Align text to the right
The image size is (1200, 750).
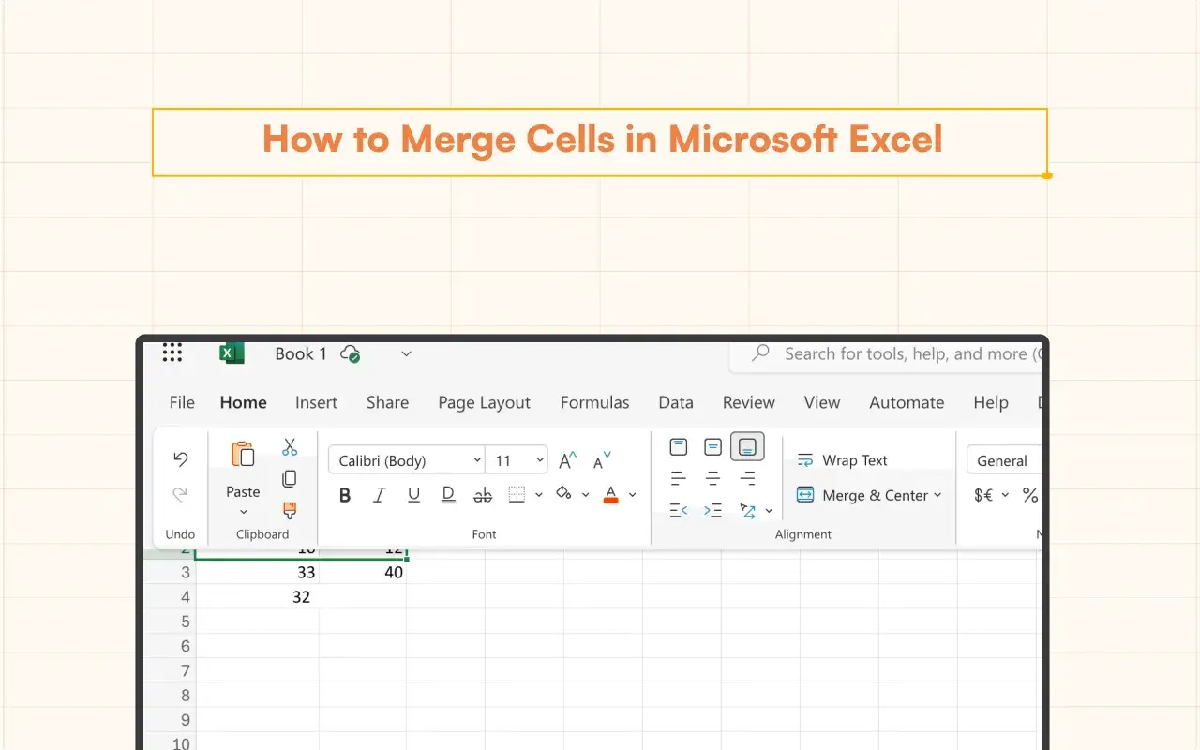(747, 479)
